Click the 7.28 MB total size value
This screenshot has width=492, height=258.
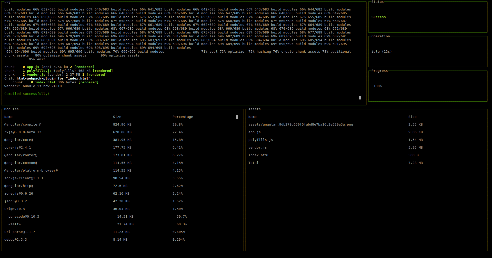click(x=416, y=163)
